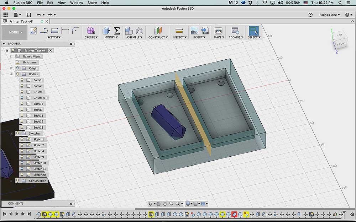Open the Window menu
The image size is (356, 222).
click(x=77, y=3)
